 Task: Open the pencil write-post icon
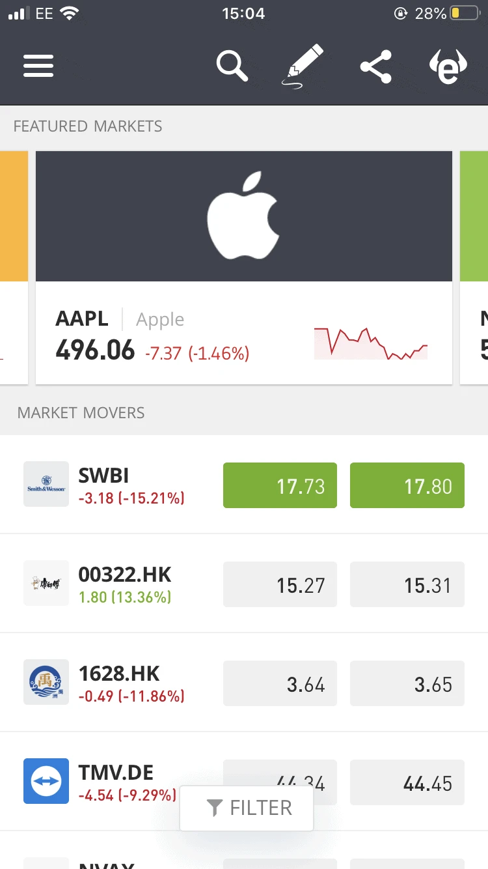tap(302, 65)
